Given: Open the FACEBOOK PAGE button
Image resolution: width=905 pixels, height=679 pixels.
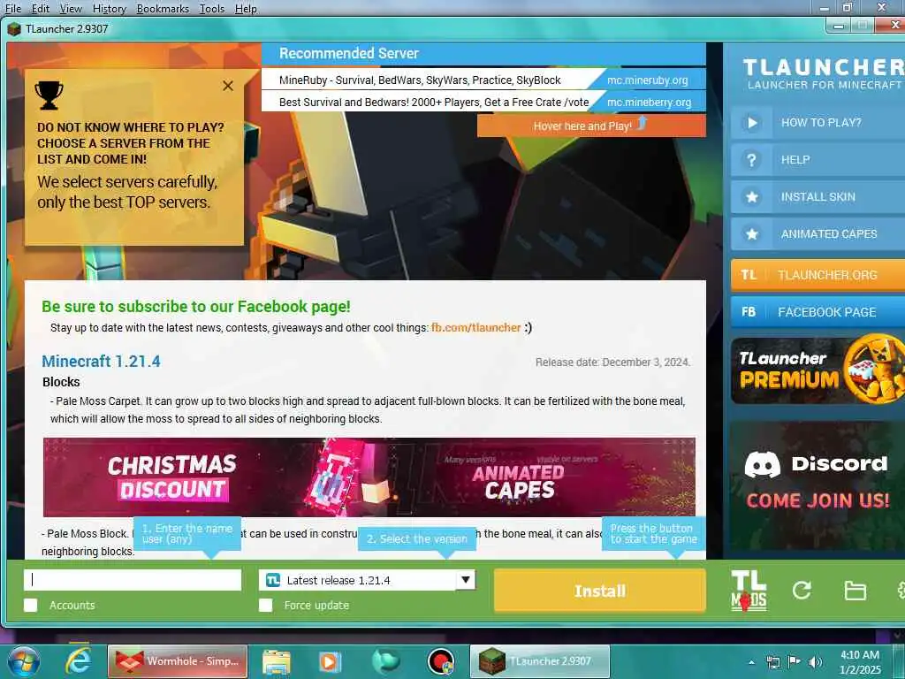Looking at the screenshot, I should (x=818, y=312).
